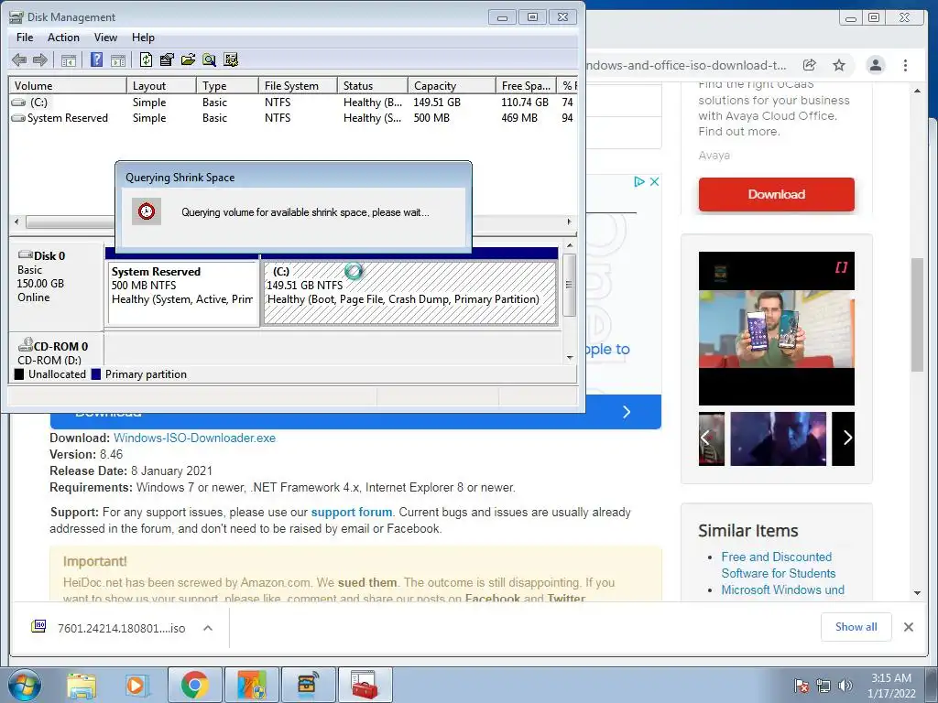Viewport: 938px width, 703px height.
Task: Click the AdChoices triangle icon on the ad
Action: click(638, 182)
